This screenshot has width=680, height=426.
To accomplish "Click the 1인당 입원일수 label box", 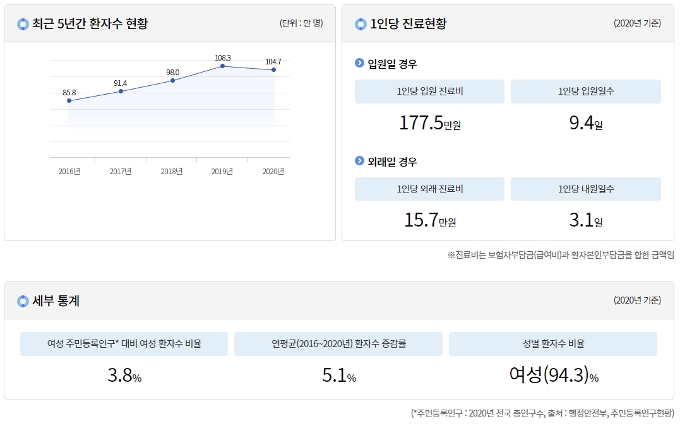I will (x=586, y=92).
